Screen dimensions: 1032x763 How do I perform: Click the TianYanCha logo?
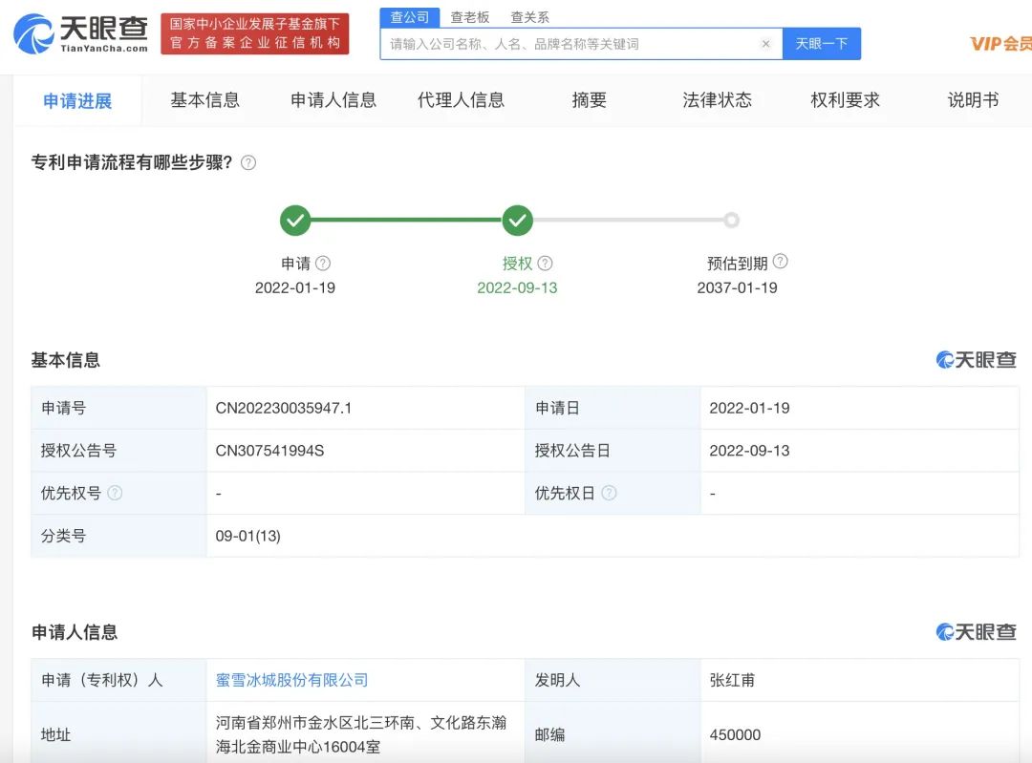pos(81,33)
